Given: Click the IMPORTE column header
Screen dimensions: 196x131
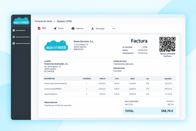Looking at the screenshot, I should point(168,79).
